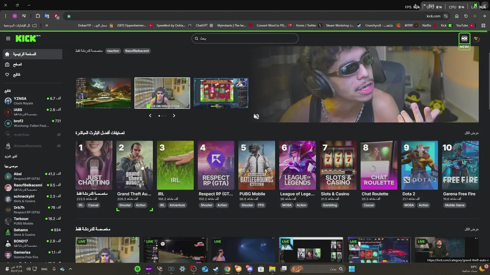Open iABS channel in sidebar

[32, 112]
